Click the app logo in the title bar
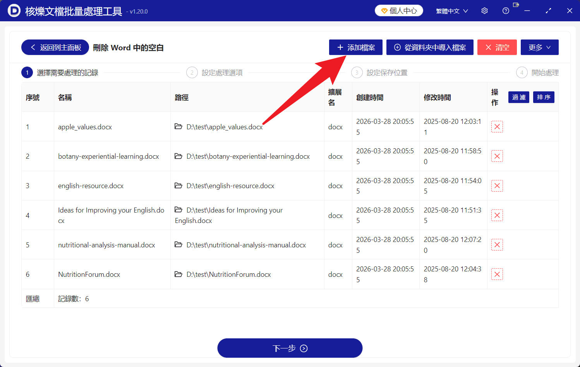 coord(13,10)
